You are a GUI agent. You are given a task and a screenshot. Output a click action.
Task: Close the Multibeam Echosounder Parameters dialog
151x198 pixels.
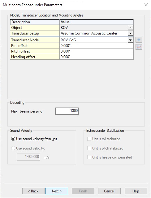point(146,5)
